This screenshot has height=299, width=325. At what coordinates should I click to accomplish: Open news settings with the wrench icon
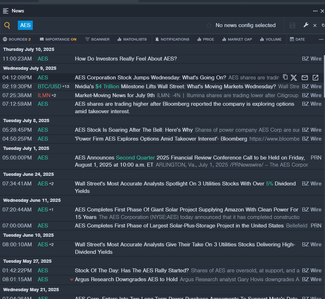pos(306,25)
